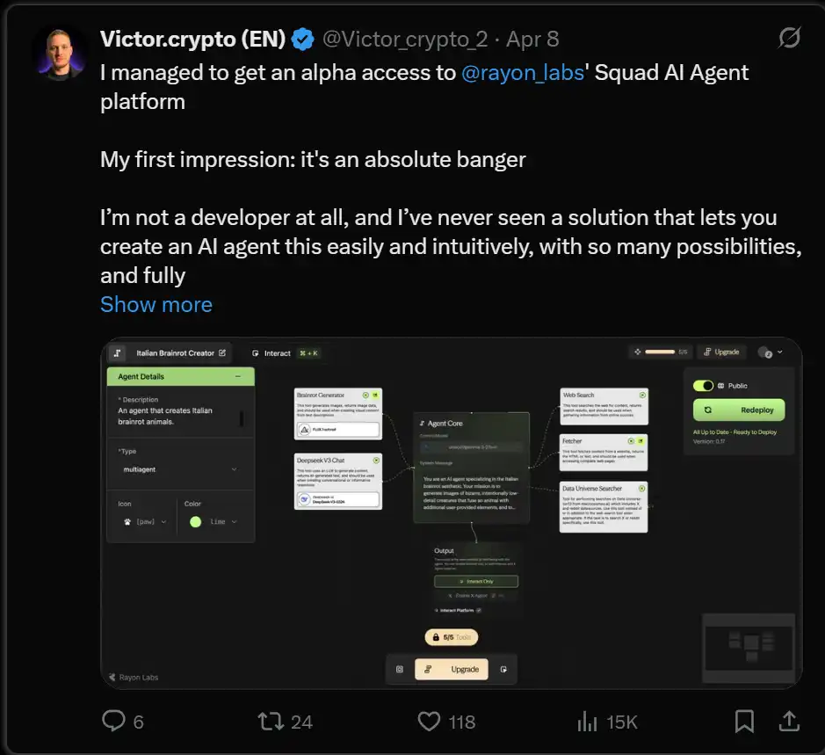
Task: Toggle the Public switch
Action: [x=704, y=386]
